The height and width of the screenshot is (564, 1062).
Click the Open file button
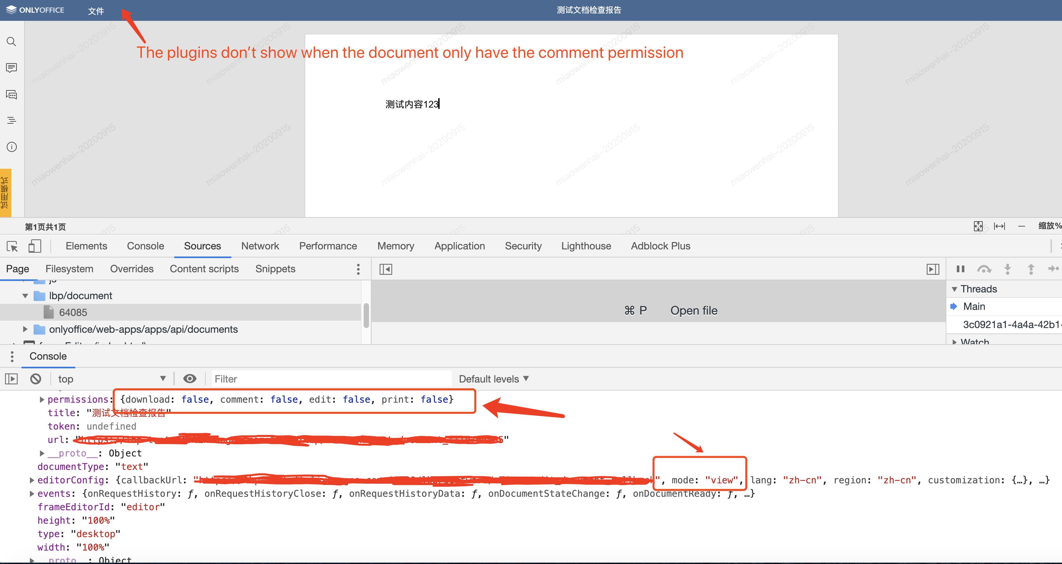(x=694, y=311)
